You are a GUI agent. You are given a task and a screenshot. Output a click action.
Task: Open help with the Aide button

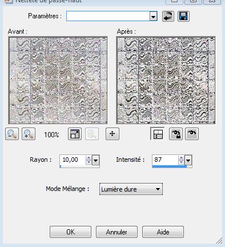(x=163, y=232)
